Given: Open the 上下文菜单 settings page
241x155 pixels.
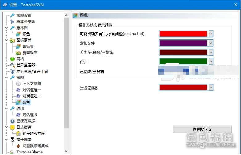Looking at the screenshot, I should click(x=32, y=84).
